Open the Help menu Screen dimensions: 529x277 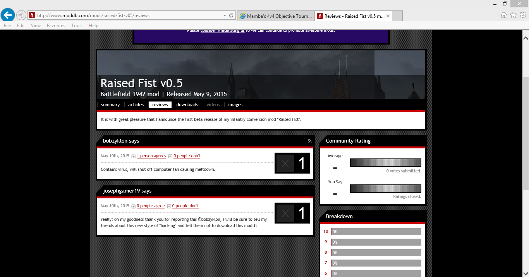[93, 26]
